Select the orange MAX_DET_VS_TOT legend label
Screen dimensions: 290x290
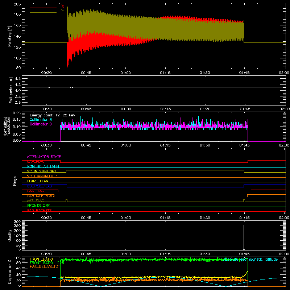(45, 266)
